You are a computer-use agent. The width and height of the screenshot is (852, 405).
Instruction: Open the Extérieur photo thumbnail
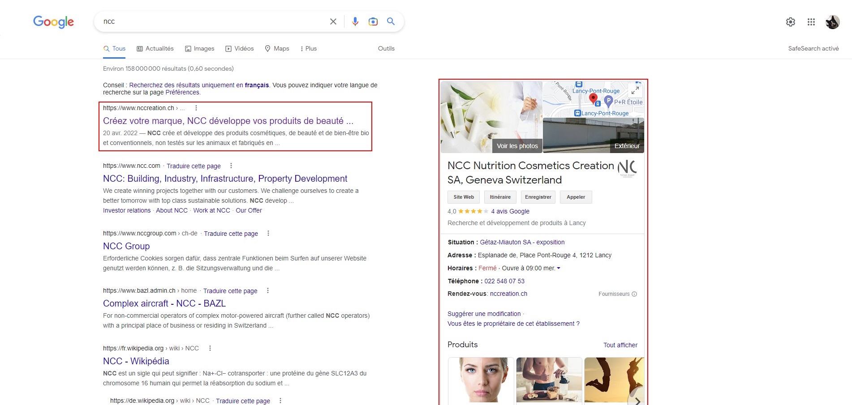[594, 136]
